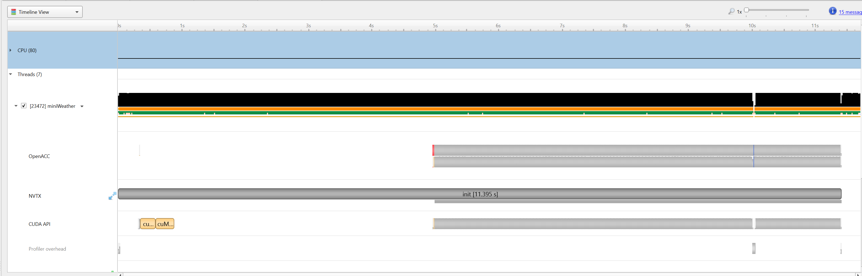Click the Profiler overhead block near 10s
The height and width of the screenshot is (276, 862).
pos(754,248)
